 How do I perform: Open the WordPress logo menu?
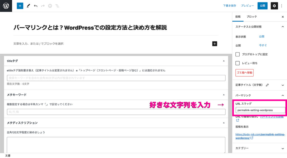6,6
